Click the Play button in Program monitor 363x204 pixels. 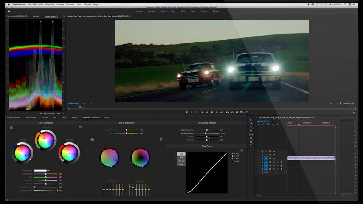pos(212,112)
